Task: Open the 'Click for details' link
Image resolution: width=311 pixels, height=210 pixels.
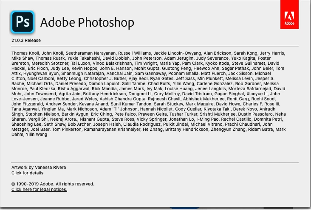Action: click(x=27, y=173)
